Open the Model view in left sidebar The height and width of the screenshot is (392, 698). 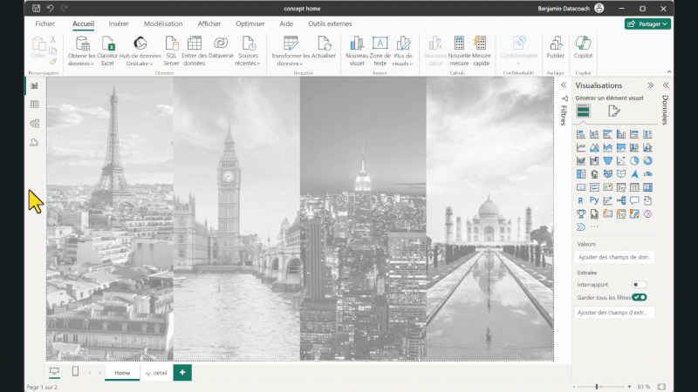coord(34,124)
